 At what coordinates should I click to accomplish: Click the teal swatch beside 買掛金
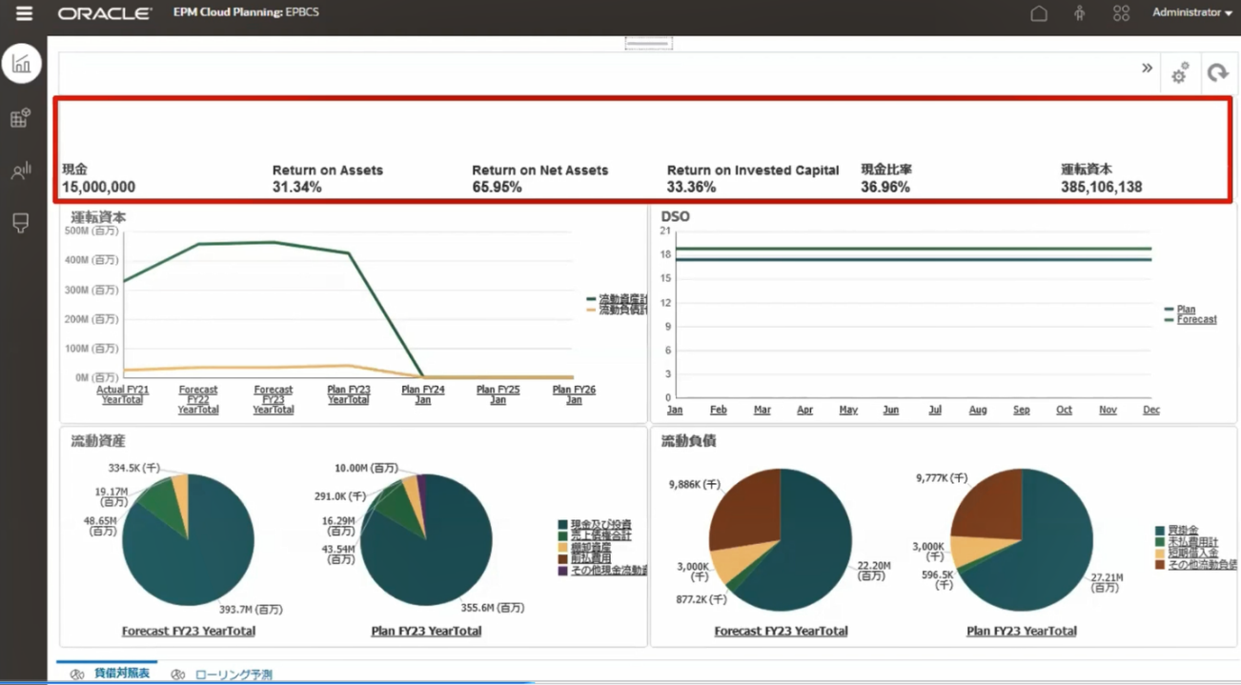1160,531
